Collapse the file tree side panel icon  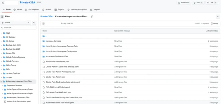2,17
